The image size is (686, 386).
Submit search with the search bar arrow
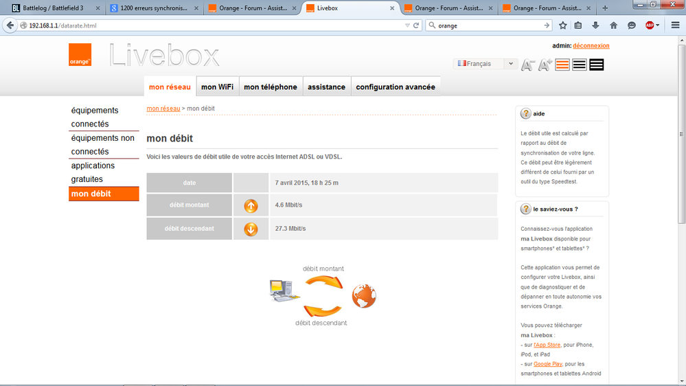[x=547, y=25]
